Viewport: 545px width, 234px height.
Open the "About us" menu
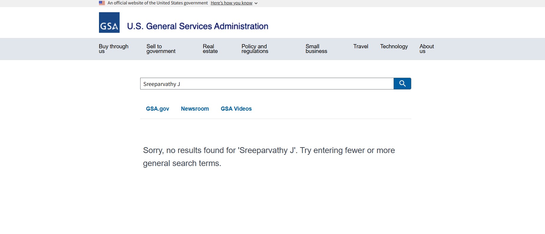click(427, 49)
